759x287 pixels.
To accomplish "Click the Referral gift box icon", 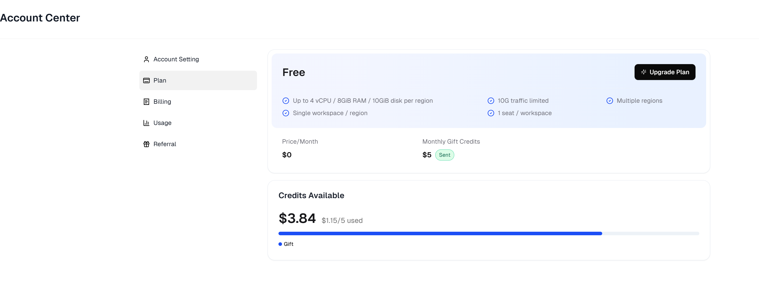I will tap(146, 144).
